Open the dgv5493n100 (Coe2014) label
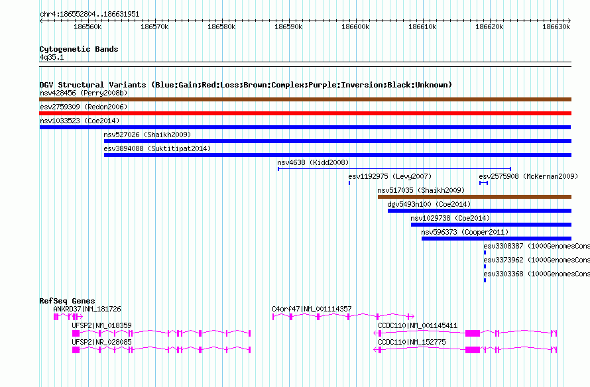The image size is (590, 387). click(429, 204)
